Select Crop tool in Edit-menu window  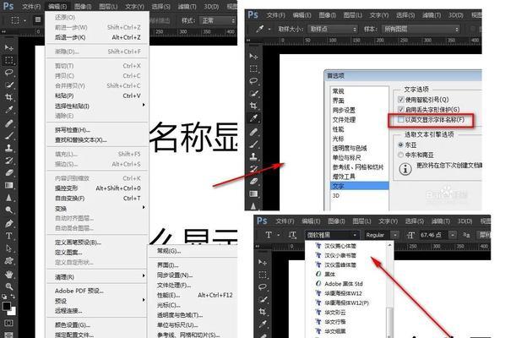click(8, 97)
